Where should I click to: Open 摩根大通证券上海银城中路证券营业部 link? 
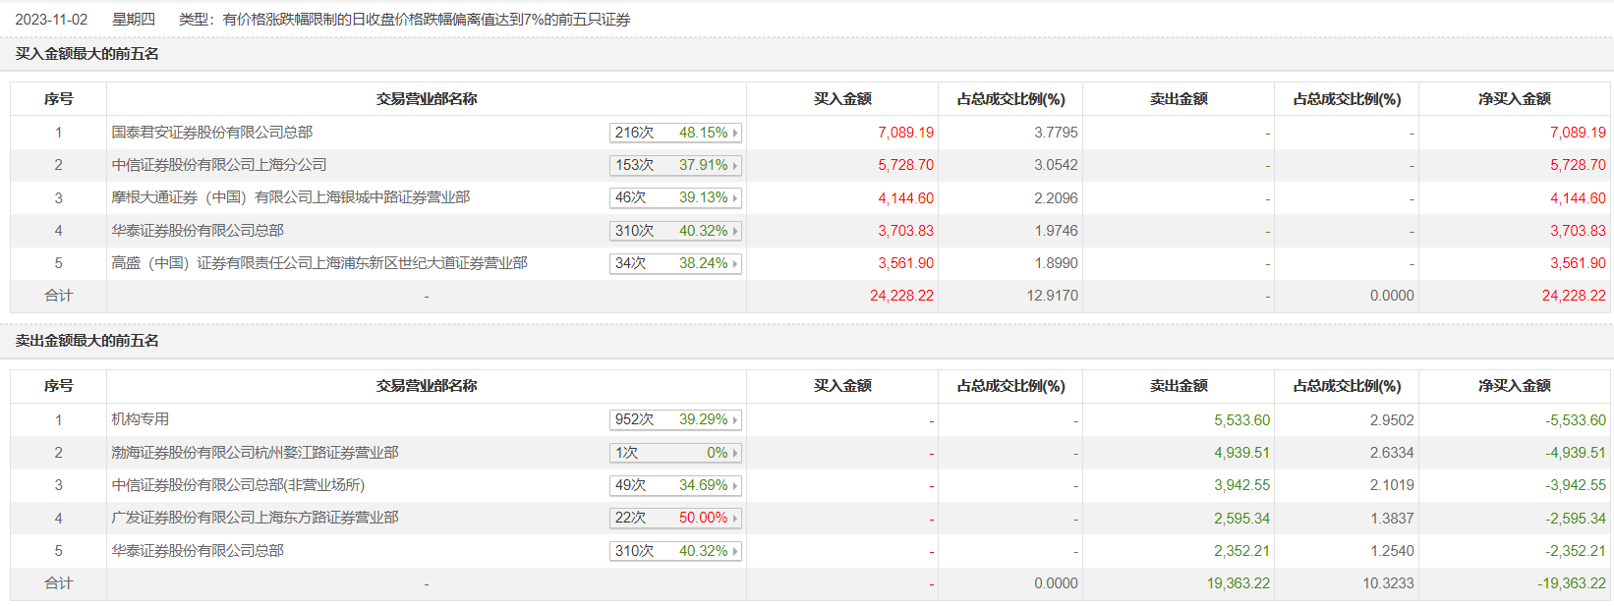coord(291,197)
